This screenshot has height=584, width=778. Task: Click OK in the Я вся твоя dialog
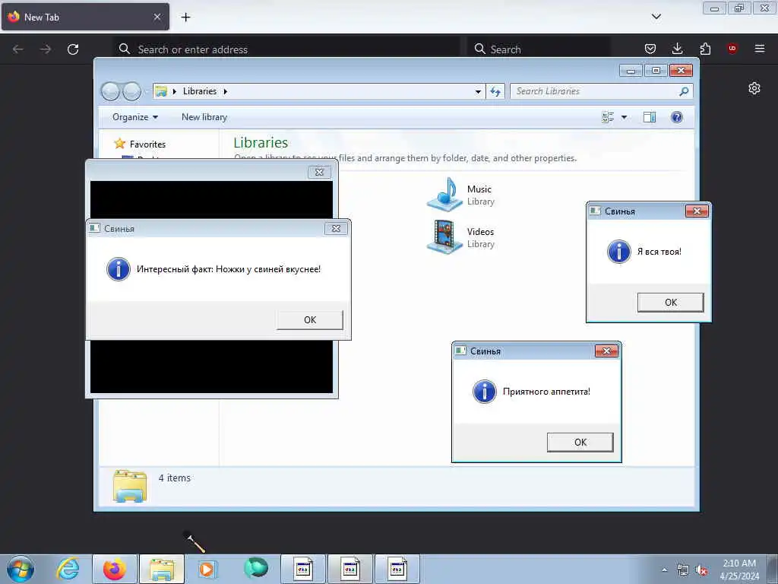pyautogui.click(x=670, y=303)
